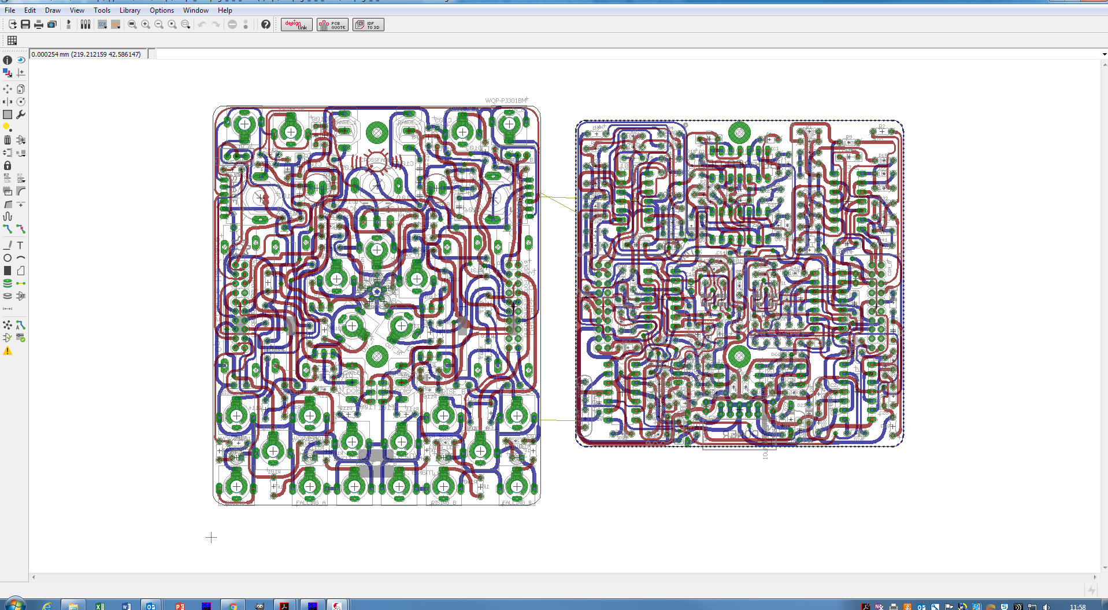
Task: Select the Delete trash can tool
Action: click(x=8, y=140)
